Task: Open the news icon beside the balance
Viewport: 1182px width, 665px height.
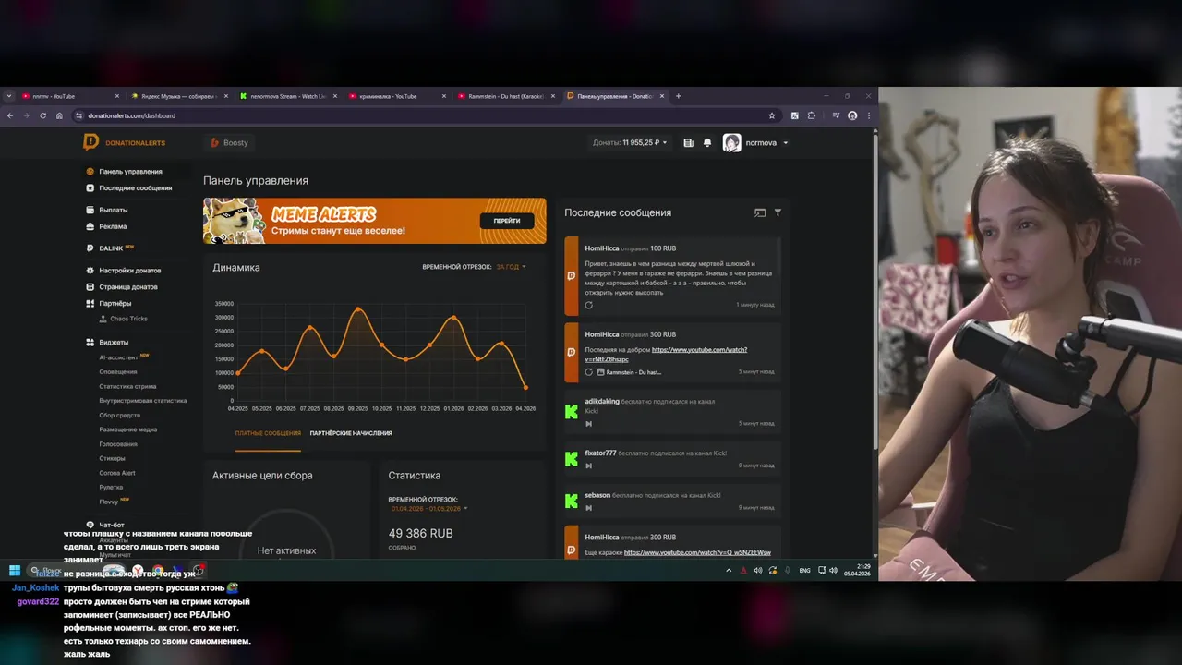Action: [x=689, y=143]
